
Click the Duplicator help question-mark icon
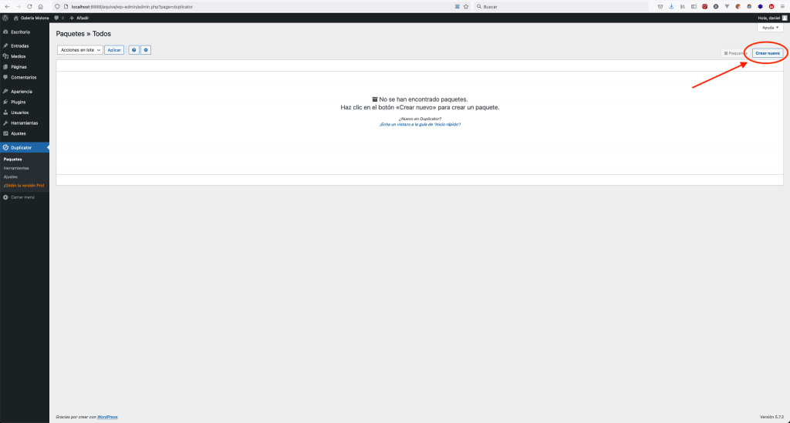[133, 50]
